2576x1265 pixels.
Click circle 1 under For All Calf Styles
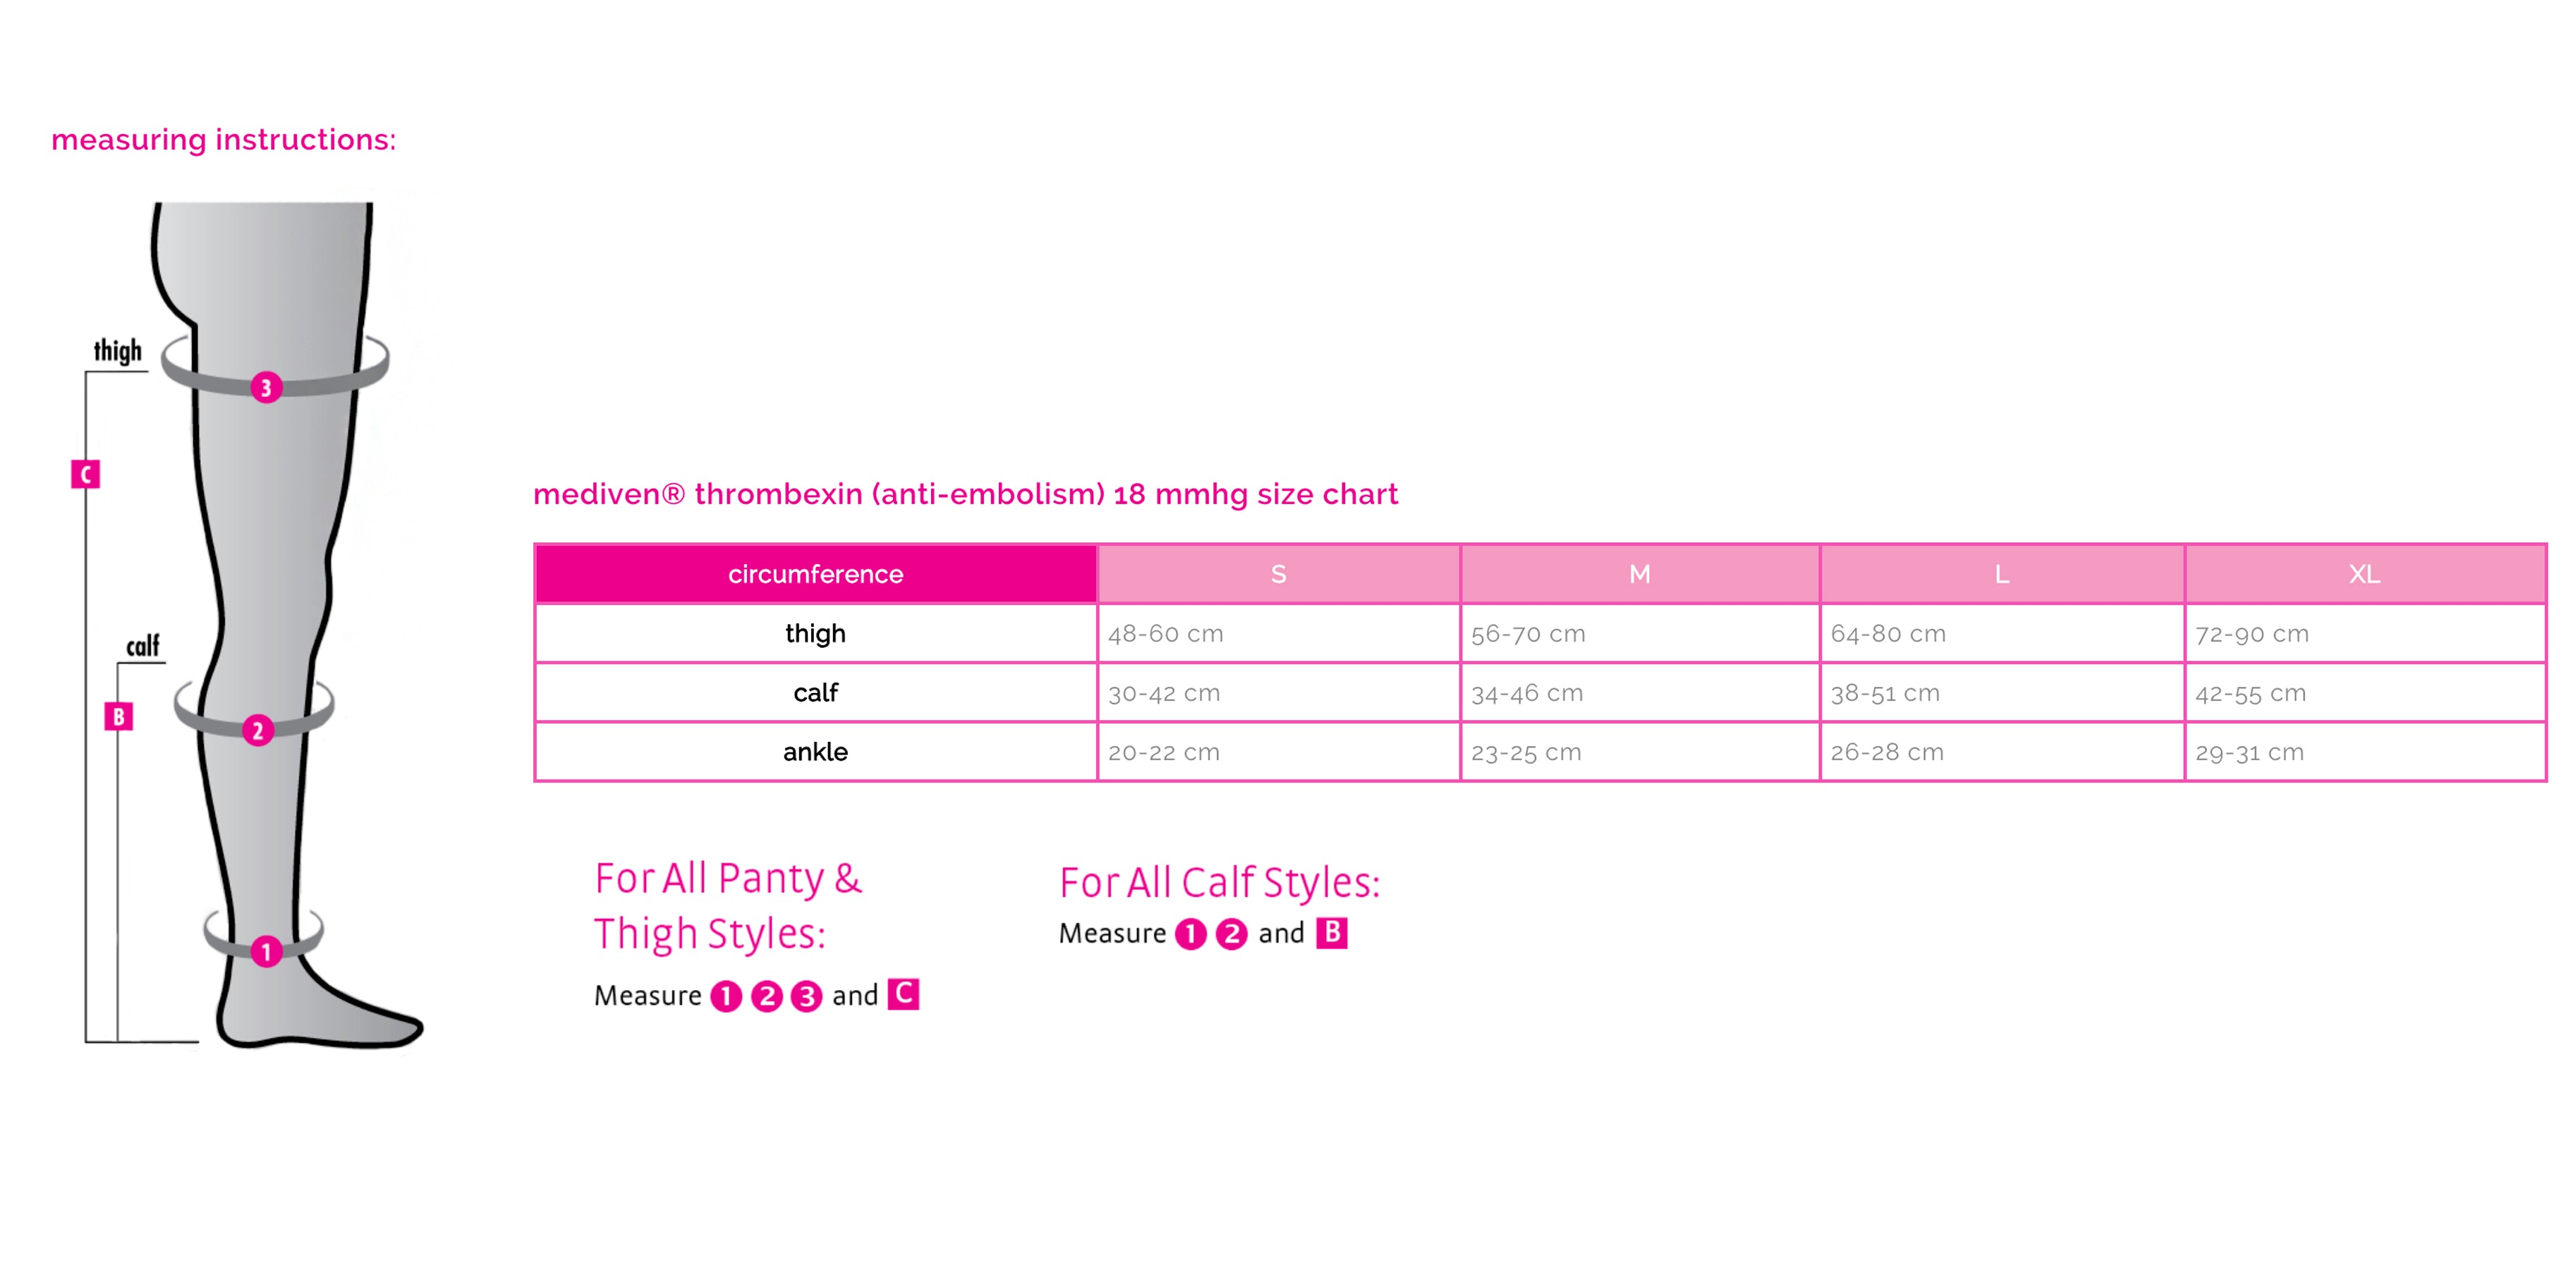pos(1190,934)
